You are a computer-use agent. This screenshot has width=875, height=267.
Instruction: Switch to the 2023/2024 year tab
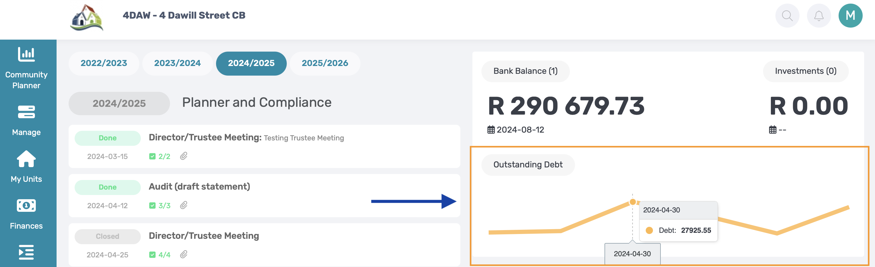[x=177, y=63]
